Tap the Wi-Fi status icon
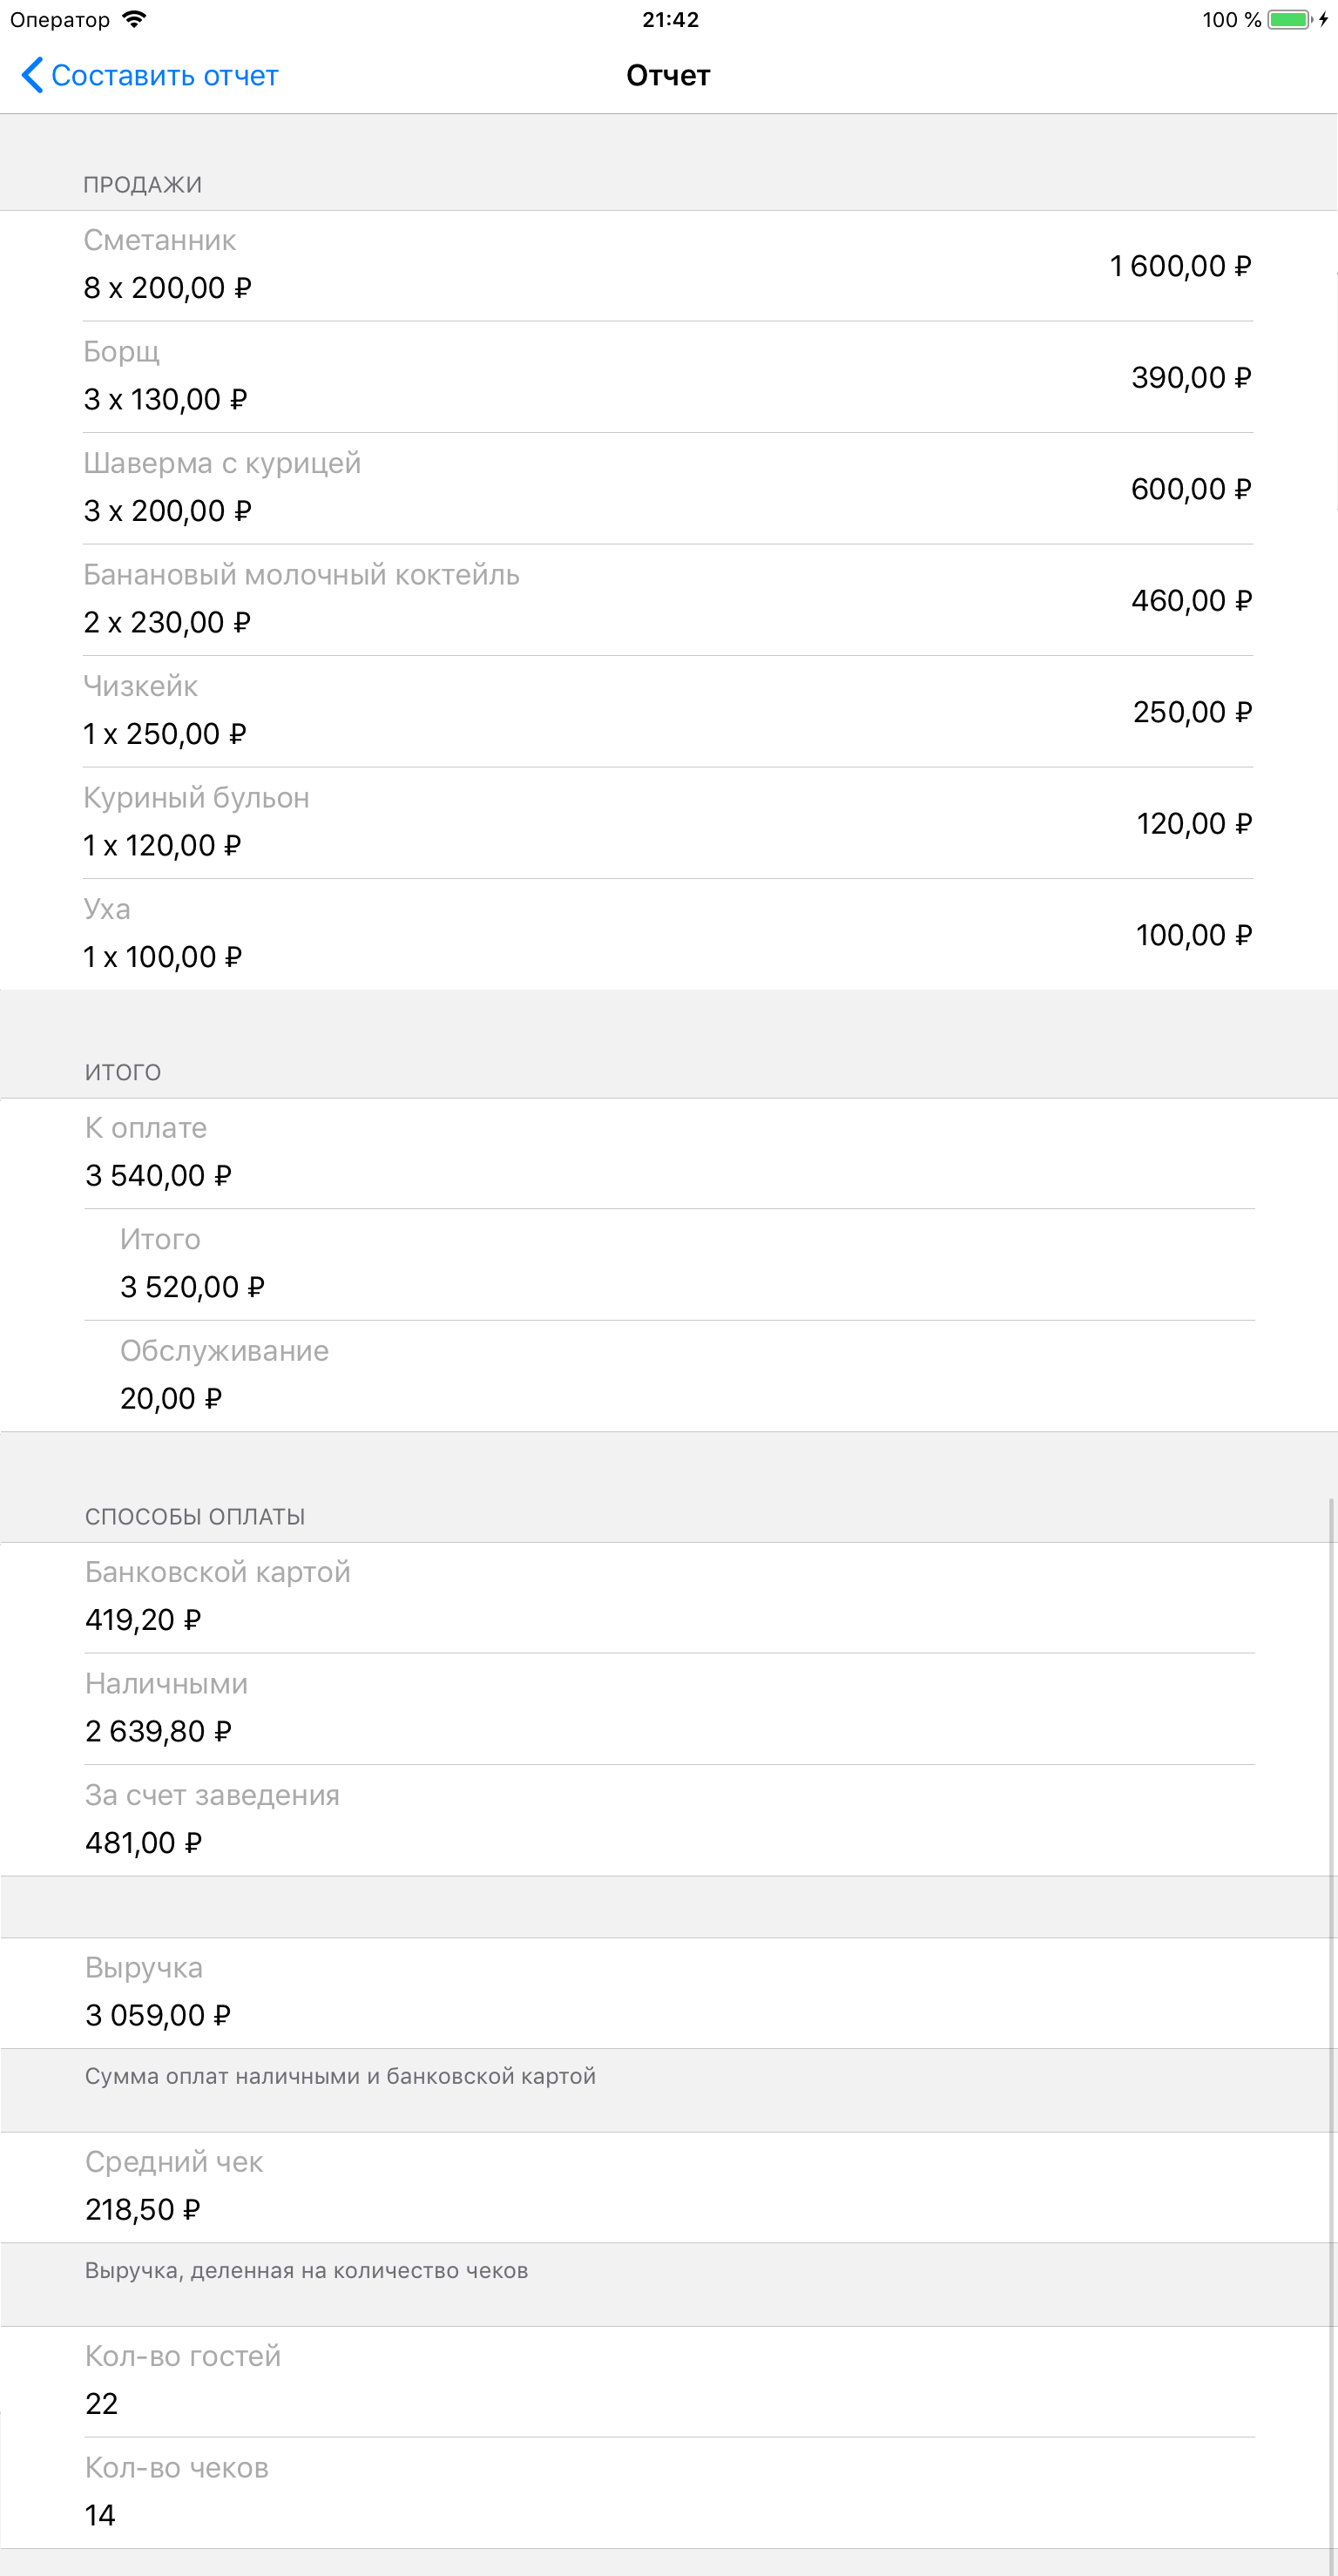The height and width of the screenshot is (2576, 1338). click(x=134, y=19)
